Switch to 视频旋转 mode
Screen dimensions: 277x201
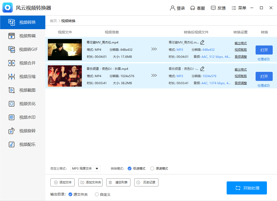[23, 131]
